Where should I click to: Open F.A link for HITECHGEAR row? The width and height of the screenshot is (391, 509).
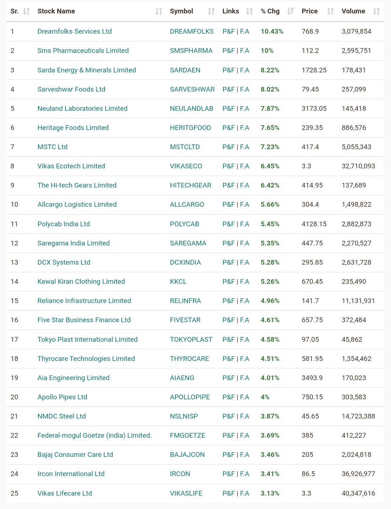(x=245, y=185)
